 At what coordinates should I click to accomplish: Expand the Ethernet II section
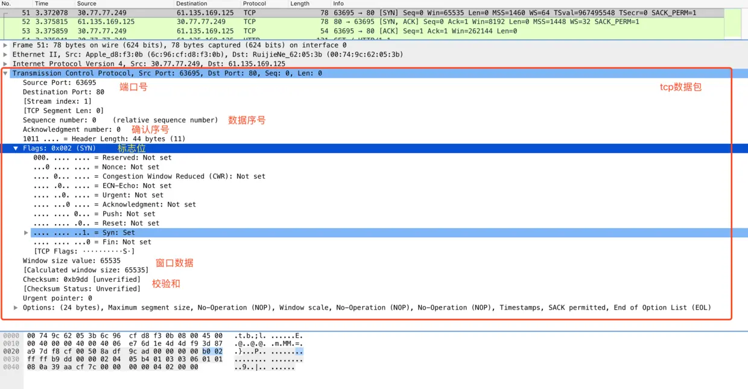coord(5,54)
